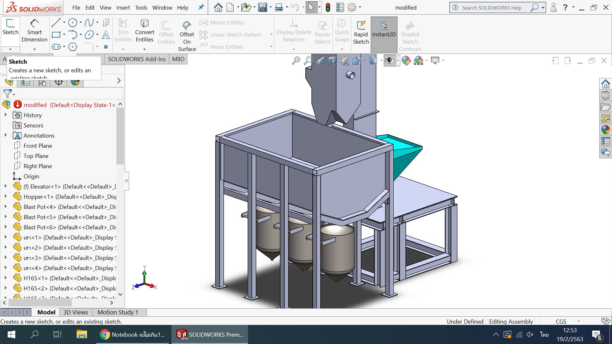
Task: Select the Circle sketch tool
Action: pyautogui.click(x=73, y=23)
